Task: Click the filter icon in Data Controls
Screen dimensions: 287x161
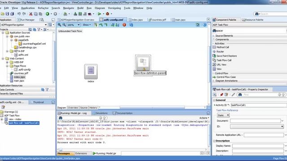Action: pos(47,89)
